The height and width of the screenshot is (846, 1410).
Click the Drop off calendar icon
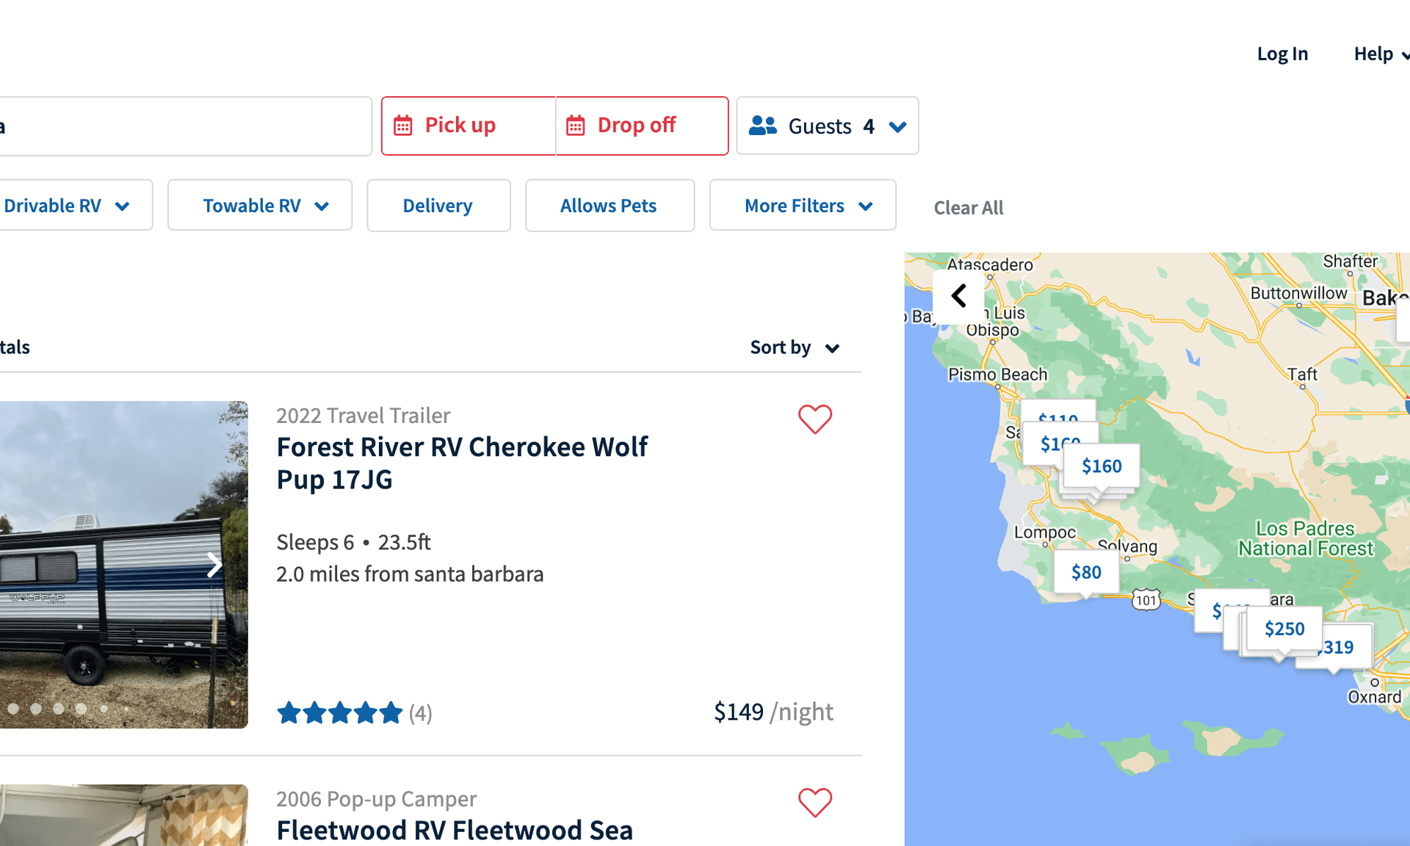tap(576, 126)
